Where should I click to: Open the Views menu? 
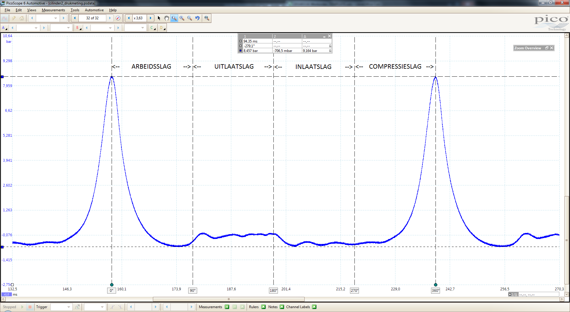tap(32, 10)
